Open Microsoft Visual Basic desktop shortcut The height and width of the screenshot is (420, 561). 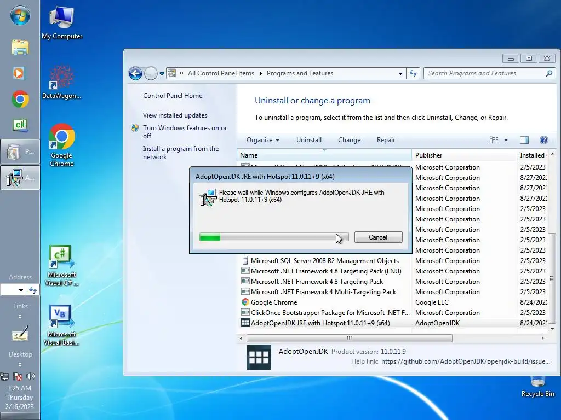(61, 325)
